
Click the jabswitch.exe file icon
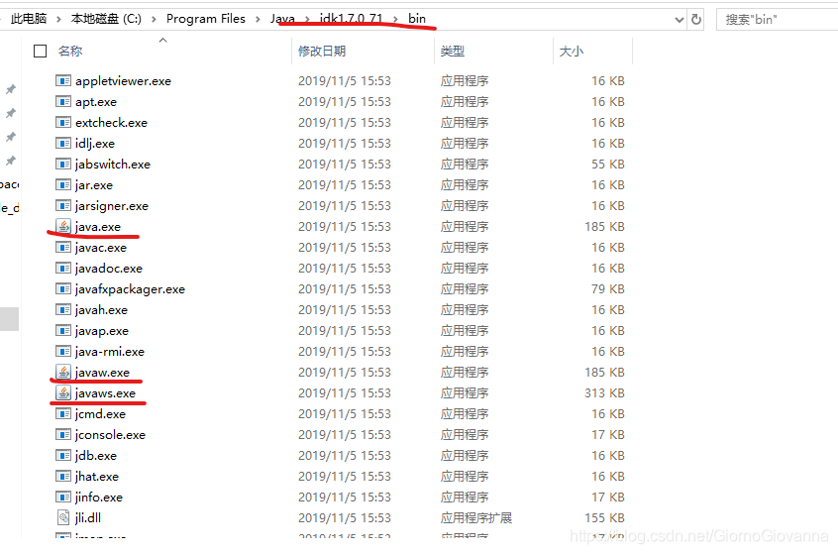(63, 165)
